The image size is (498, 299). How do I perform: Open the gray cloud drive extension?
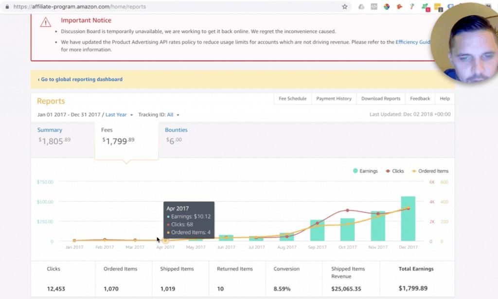coord(361,7)
